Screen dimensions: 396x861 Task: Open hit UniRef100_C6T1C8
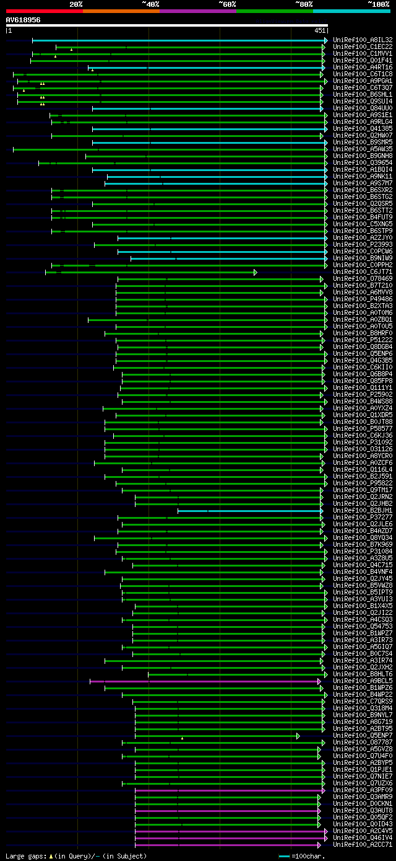coord(363,74)
